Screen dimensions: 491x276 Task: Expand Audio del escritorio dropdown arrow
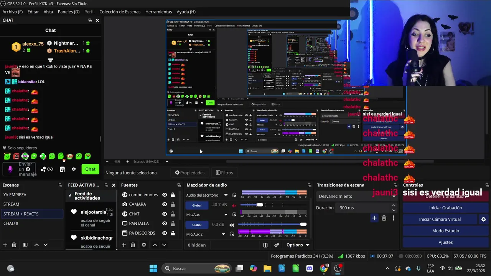[226, 195]
